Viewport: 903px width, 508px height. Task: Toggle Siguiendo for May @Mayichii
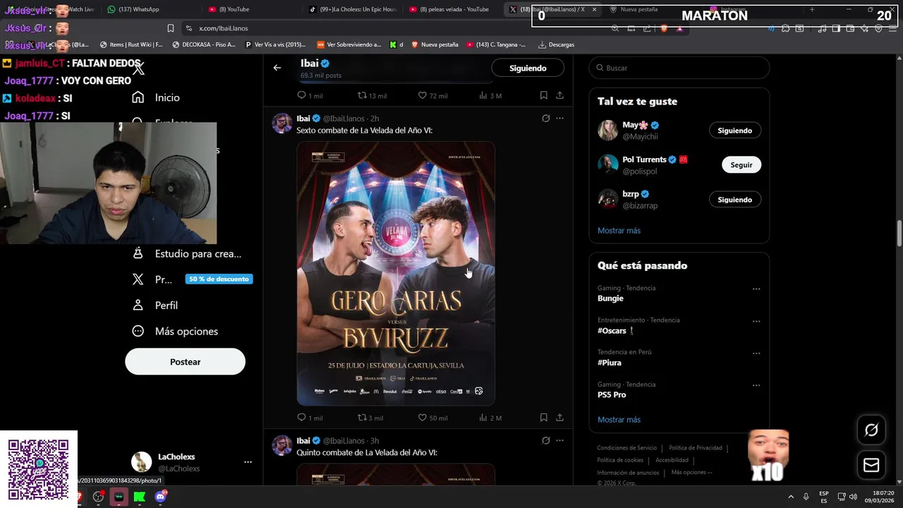(734, 131)
